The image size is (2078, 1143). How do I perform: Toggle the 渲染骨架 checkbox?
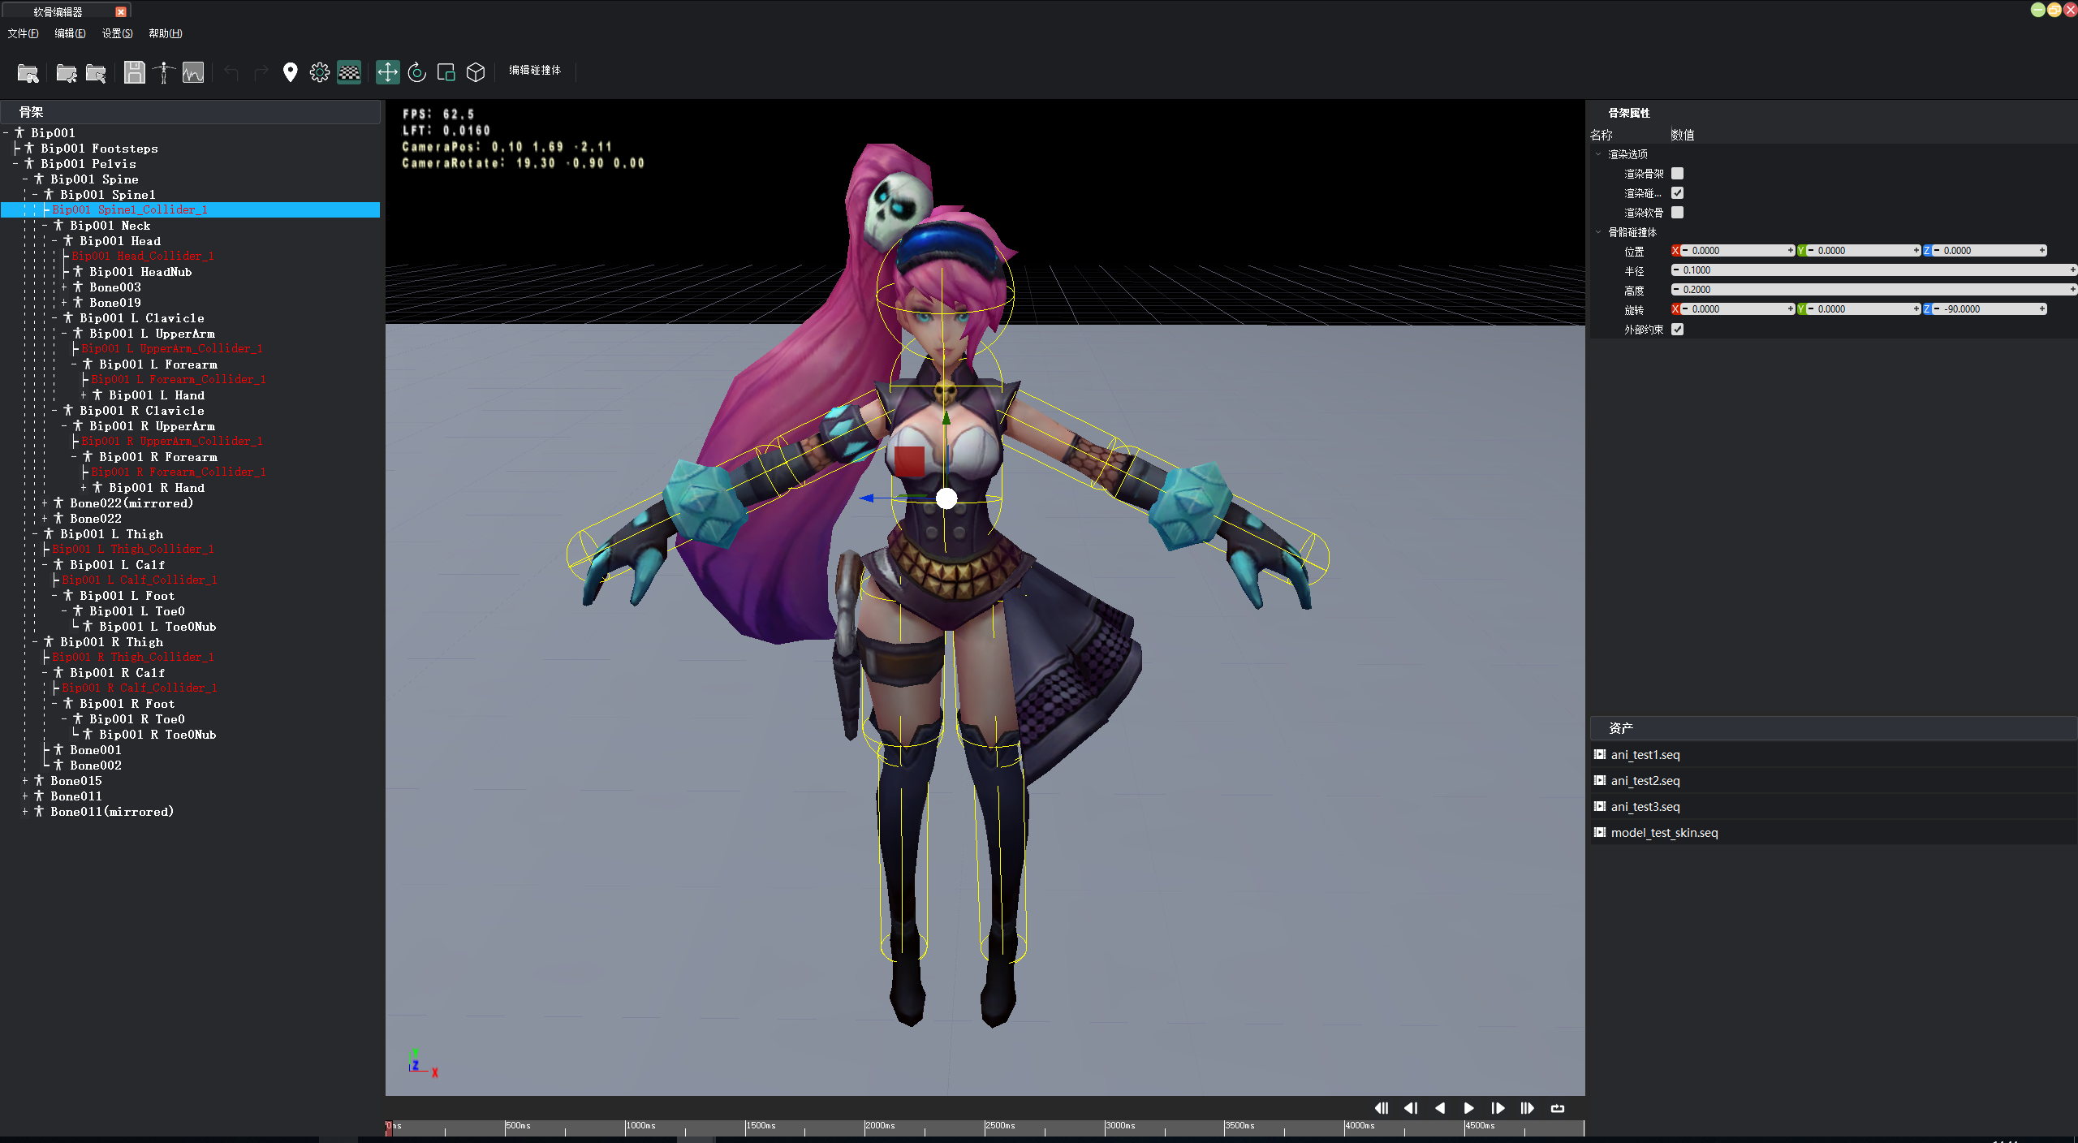tap(1678, 174)
